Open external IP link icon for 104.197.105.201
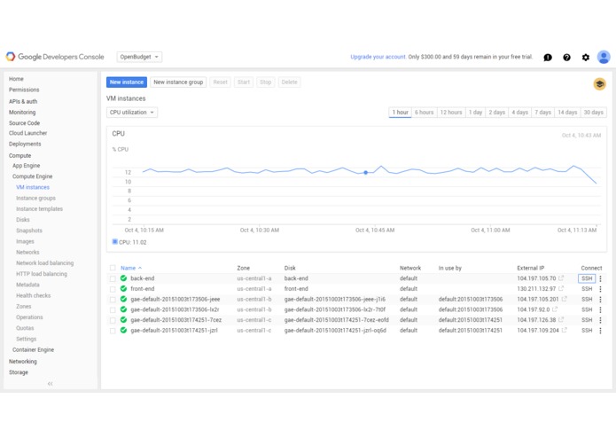This screenshot has height=438, width=616. coord(564,299)
